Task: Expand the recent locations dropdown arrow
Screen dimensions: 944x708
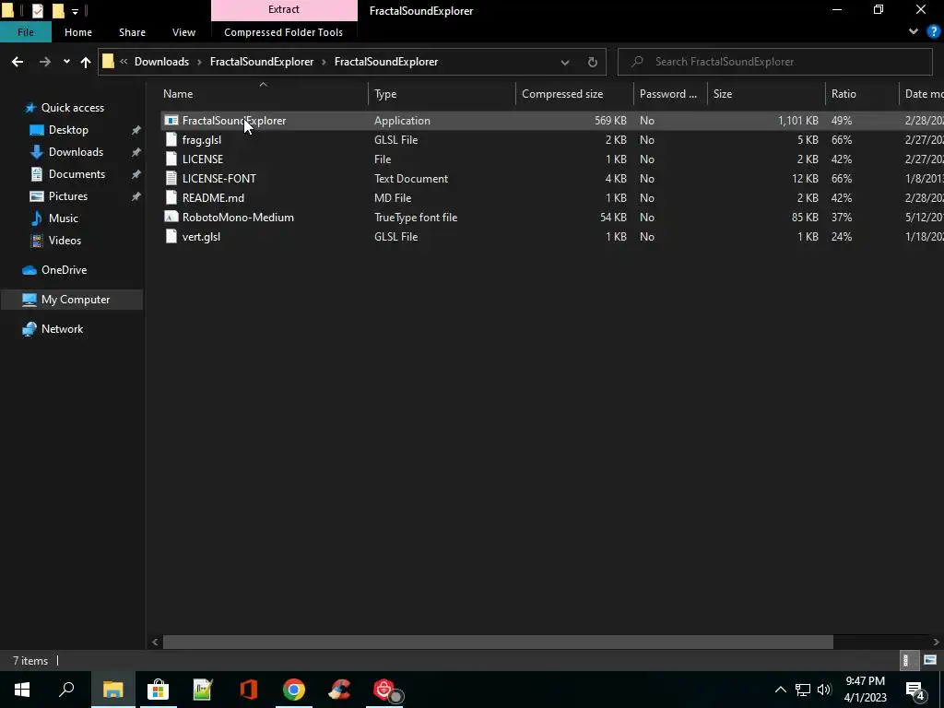Action: click(x=66, y=62)
